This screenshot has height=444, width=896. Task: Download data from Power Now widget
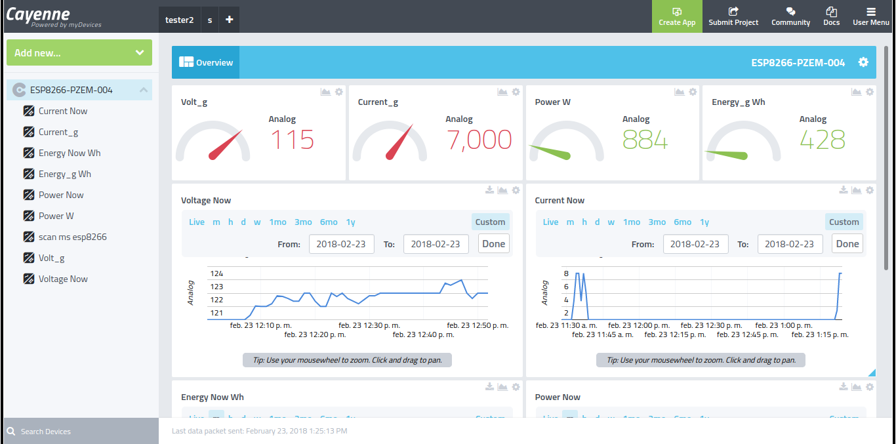pos(844,387)
